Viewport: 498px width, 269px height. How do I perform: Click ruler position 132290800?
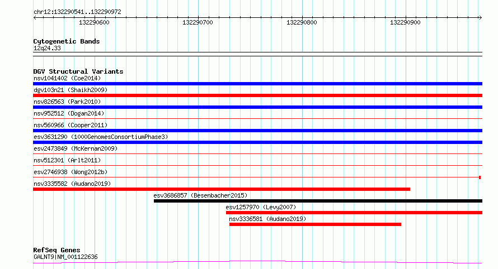(x=302, y=22)
